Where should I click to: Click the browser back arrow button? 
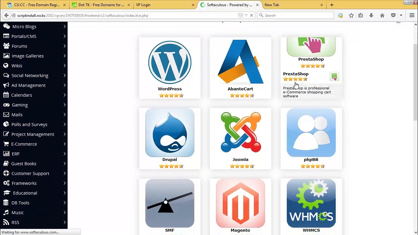point(6,15)
